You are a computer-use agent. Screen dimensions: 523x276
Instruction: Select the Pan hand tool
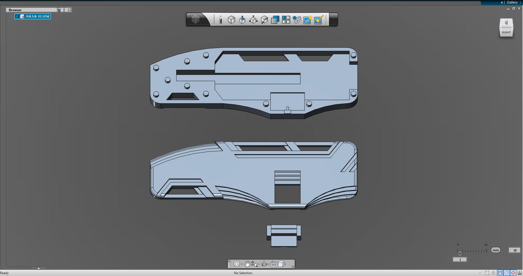pos(247,264)
